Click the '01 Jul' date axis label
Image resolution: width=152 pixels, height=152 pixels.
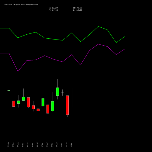tap(23, 145)
